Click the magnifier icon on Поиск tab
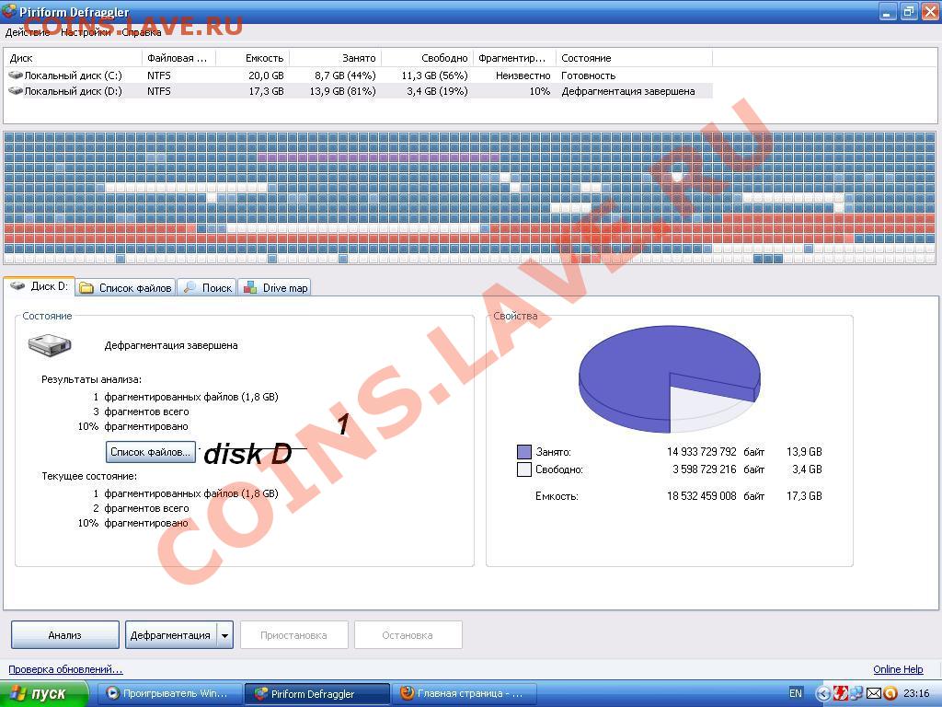942x707 pixels. (190, 287)
